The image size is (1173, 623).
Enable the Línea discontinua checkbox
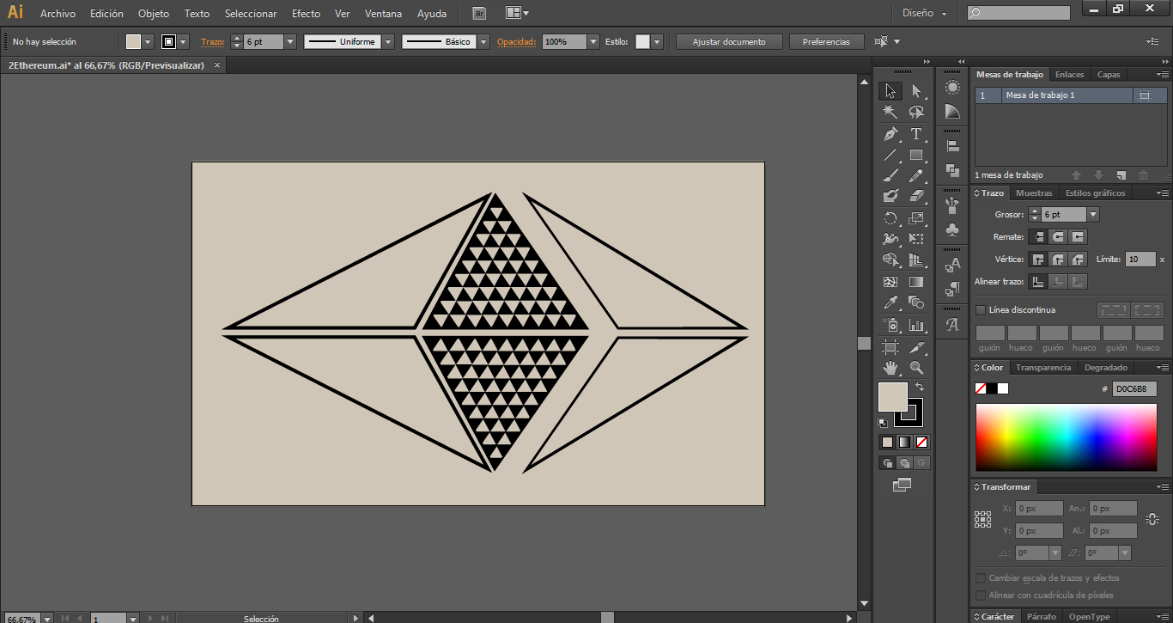(981, 310)
